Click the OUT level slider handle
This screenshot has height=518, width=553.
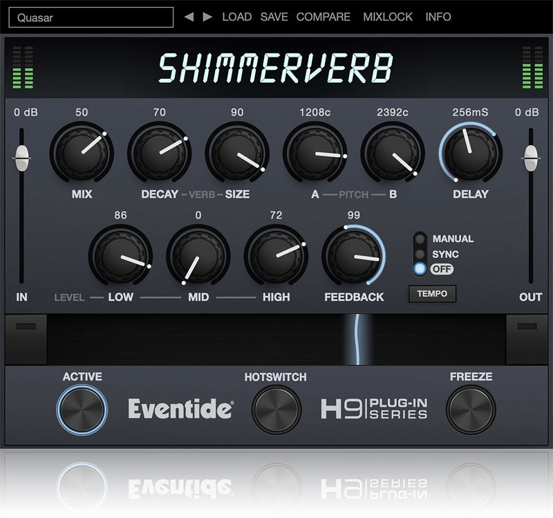(x=531, y=158)
